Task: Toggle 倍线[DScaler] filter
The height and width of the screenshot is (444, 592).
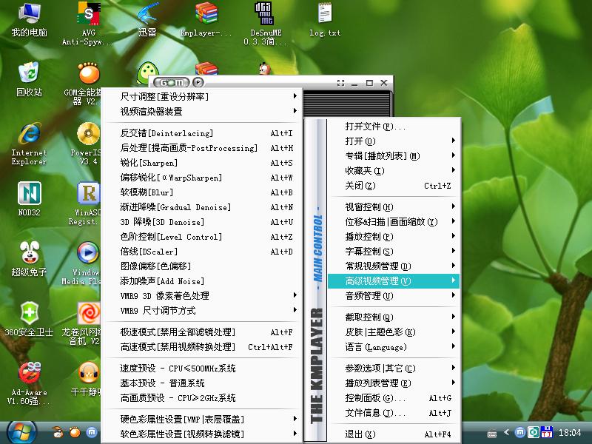Action: point(202,252)
